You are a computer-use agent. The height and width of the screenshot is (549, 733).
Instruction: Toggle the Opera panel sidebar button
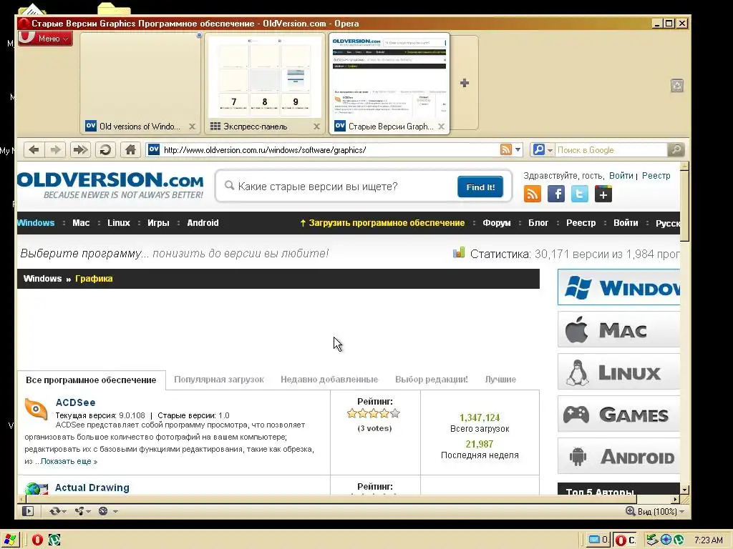(28, 511)
